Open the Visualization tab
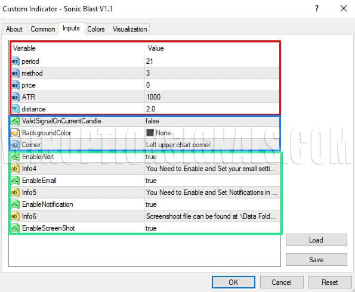The image size is (355, 292). [x=129, y=29]
